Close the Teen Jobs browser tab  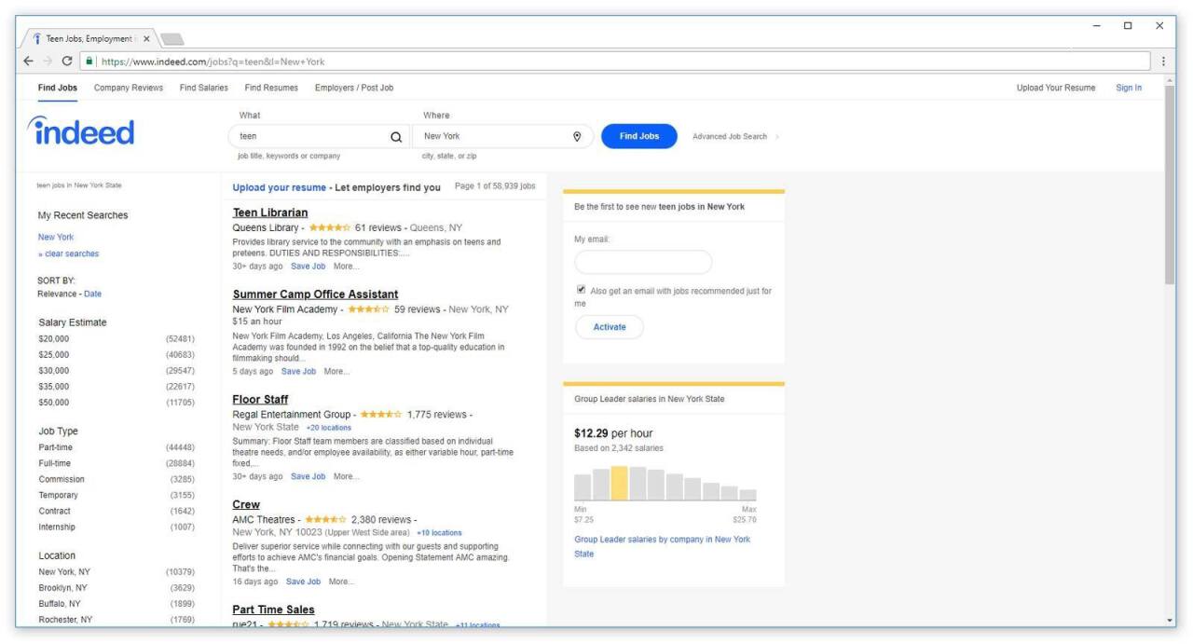point(147,38)
